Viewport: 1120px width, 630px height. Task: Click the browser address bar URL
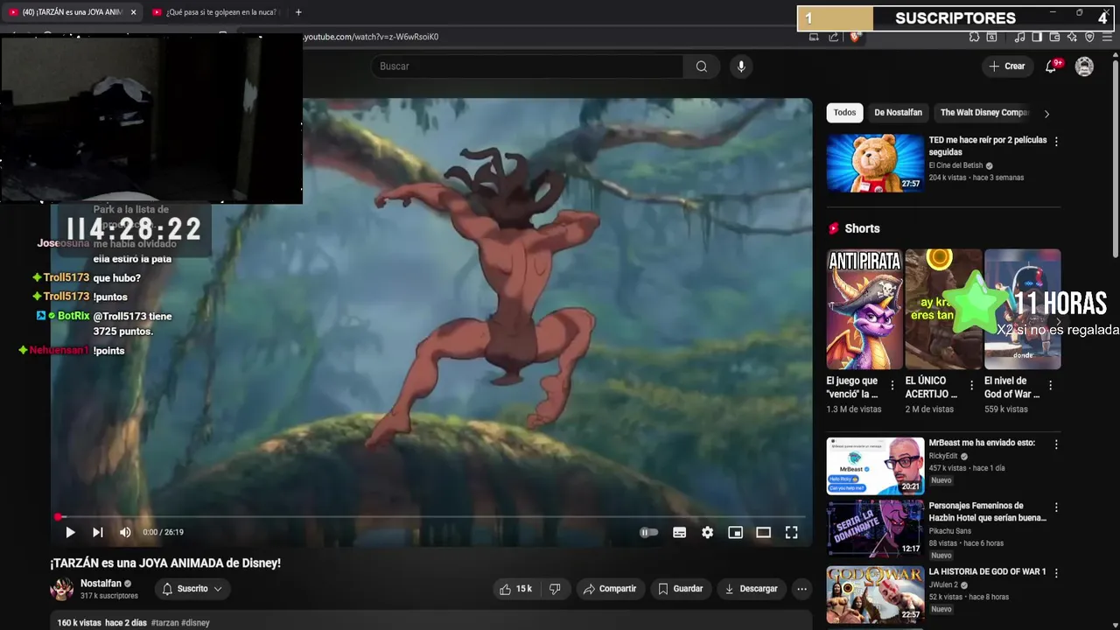tap(371, 37)
